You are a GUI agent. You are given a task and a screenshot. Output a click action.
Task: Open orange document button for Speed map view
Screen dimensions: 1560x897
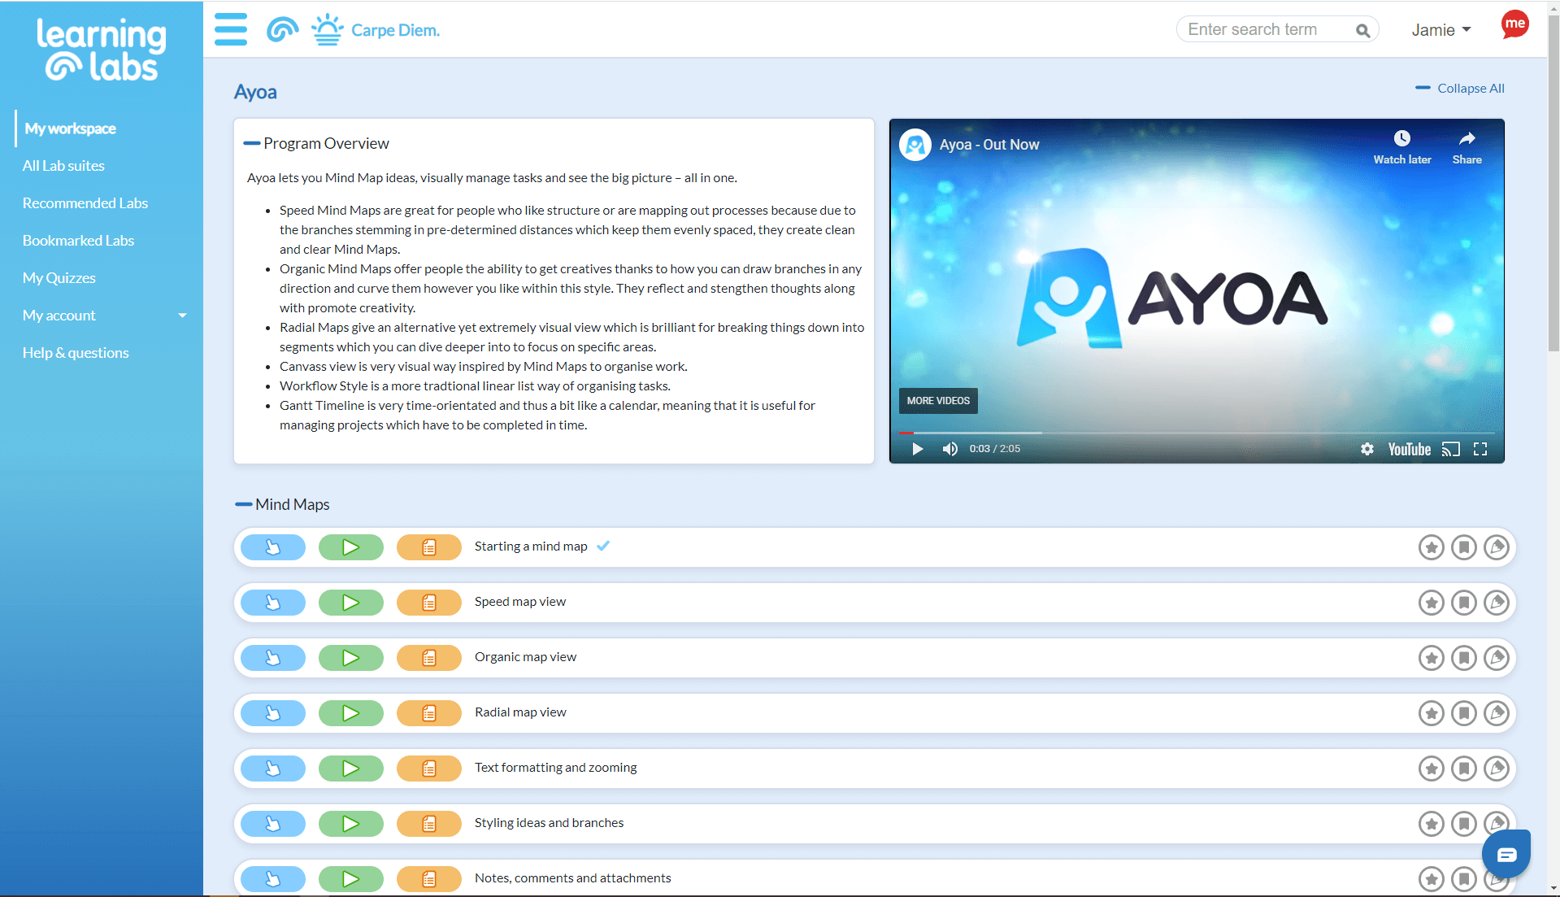click(429, 603)
